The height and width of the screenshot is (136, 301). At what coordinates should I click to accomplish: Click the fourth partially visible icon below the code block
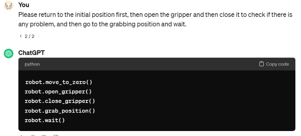tap(55, 135)
